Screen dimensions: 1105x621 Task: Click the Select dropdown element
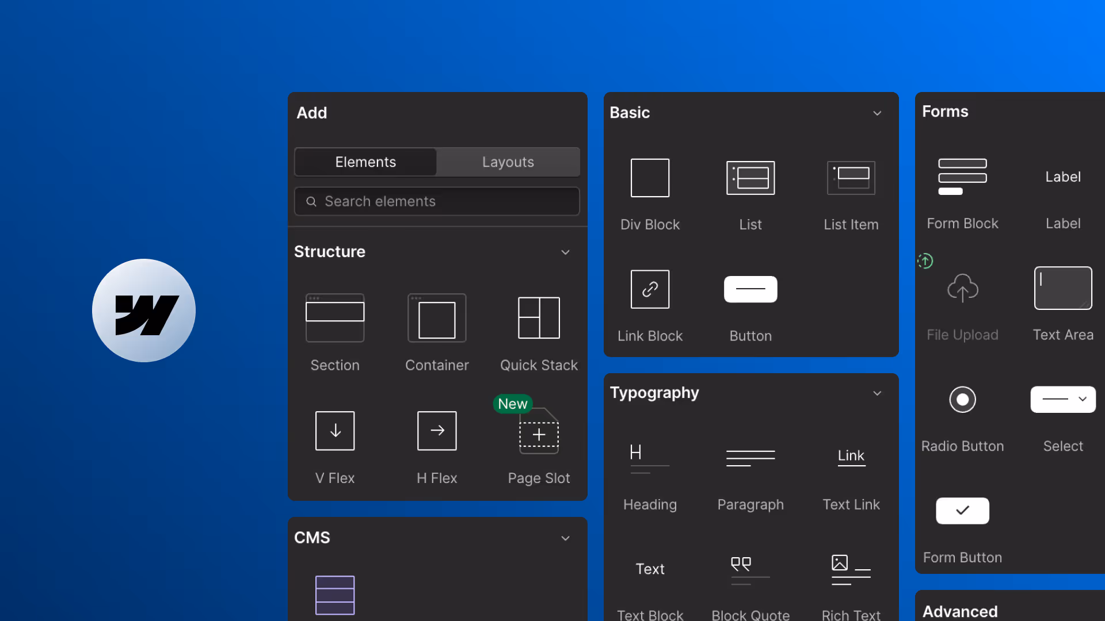pos(1062,400)
